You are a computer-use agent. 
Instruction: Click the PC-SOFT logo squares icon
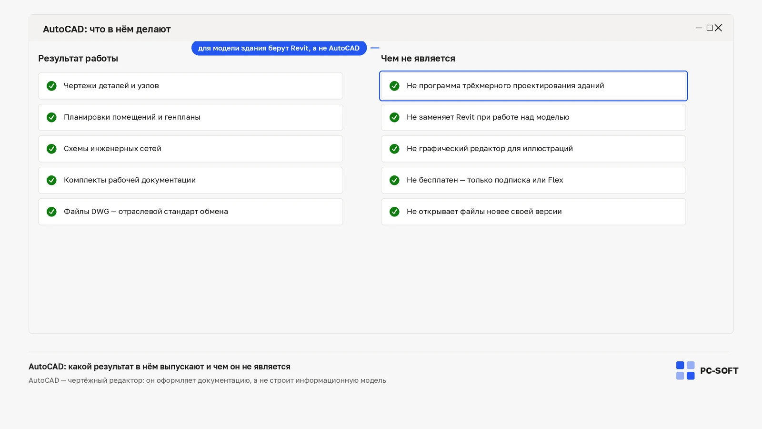685,370
